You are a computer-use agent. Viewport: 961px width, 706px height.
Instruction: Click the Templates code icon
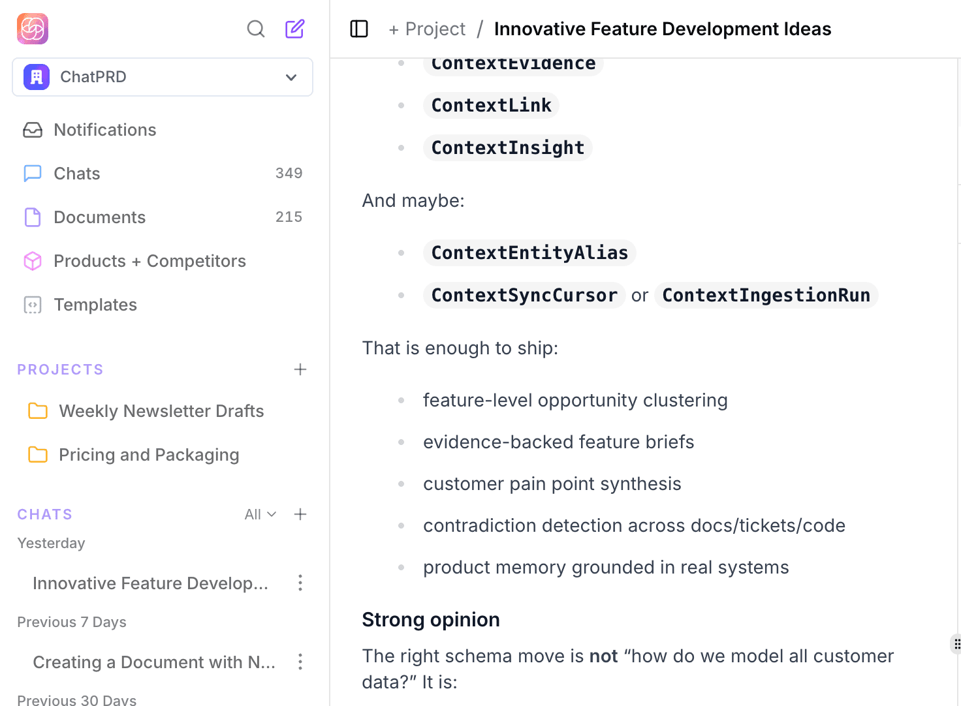(33, 305)
